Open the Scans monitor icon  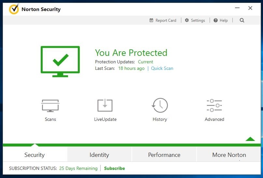coord(50,106)
